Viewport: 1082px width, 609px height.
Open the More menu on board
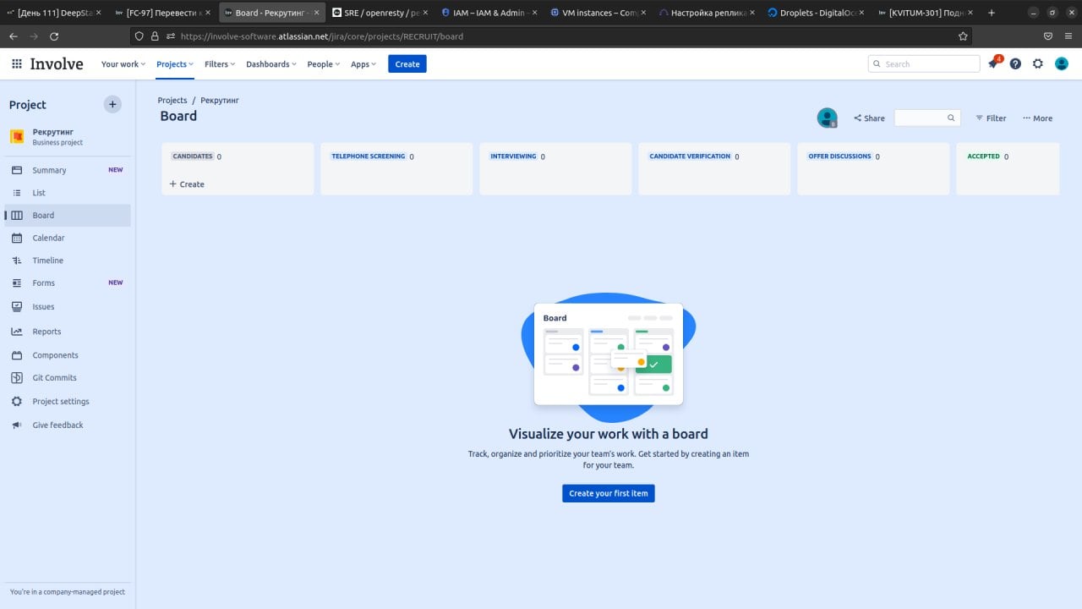pos(1037,118)
